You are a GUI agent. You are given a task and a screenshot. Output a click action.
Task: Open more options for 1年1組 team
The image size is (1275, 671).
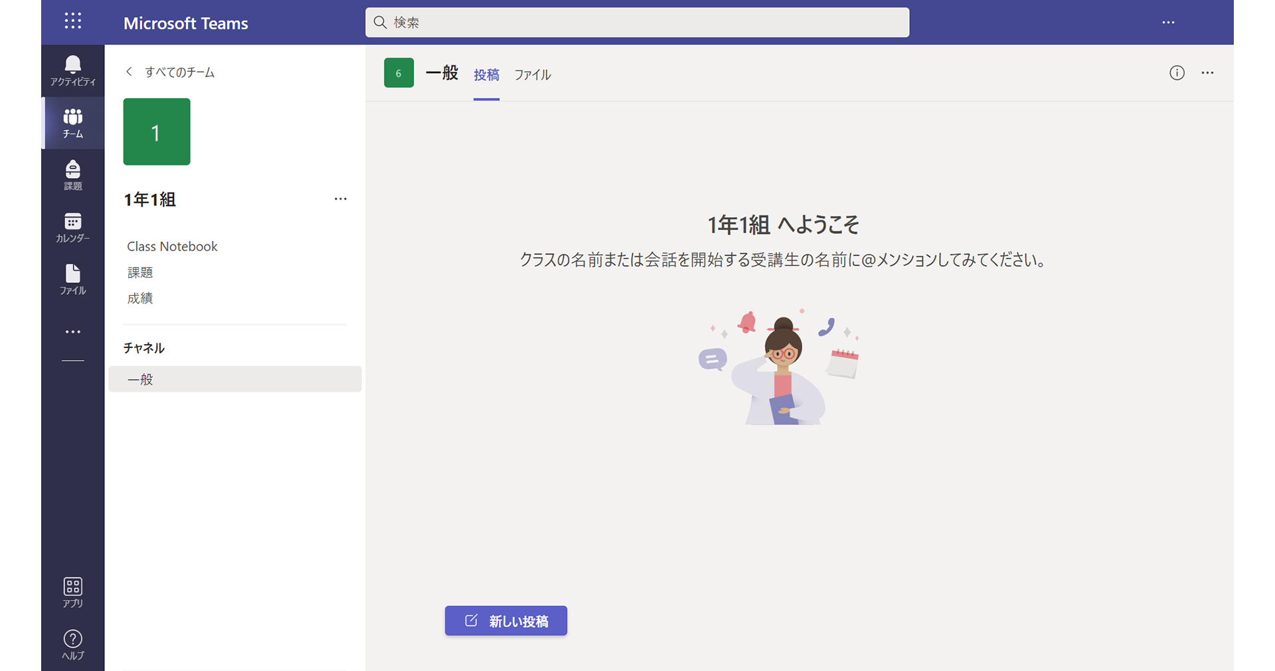pos(341,199)
